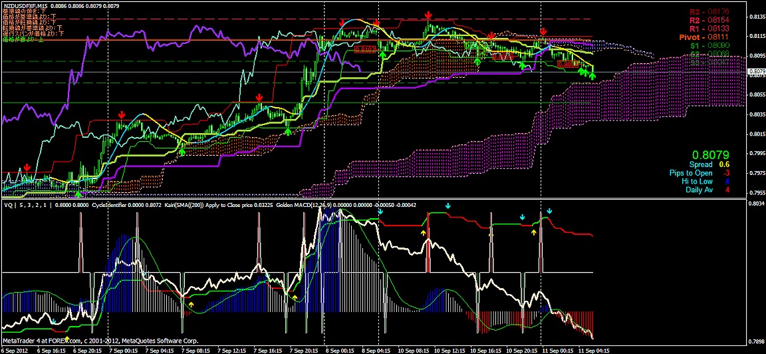Select the yellow up arrow near 7 Sep 08:15 in indicator
The width and height of the screenshot is (766, 354).
(x=191, y=304)
